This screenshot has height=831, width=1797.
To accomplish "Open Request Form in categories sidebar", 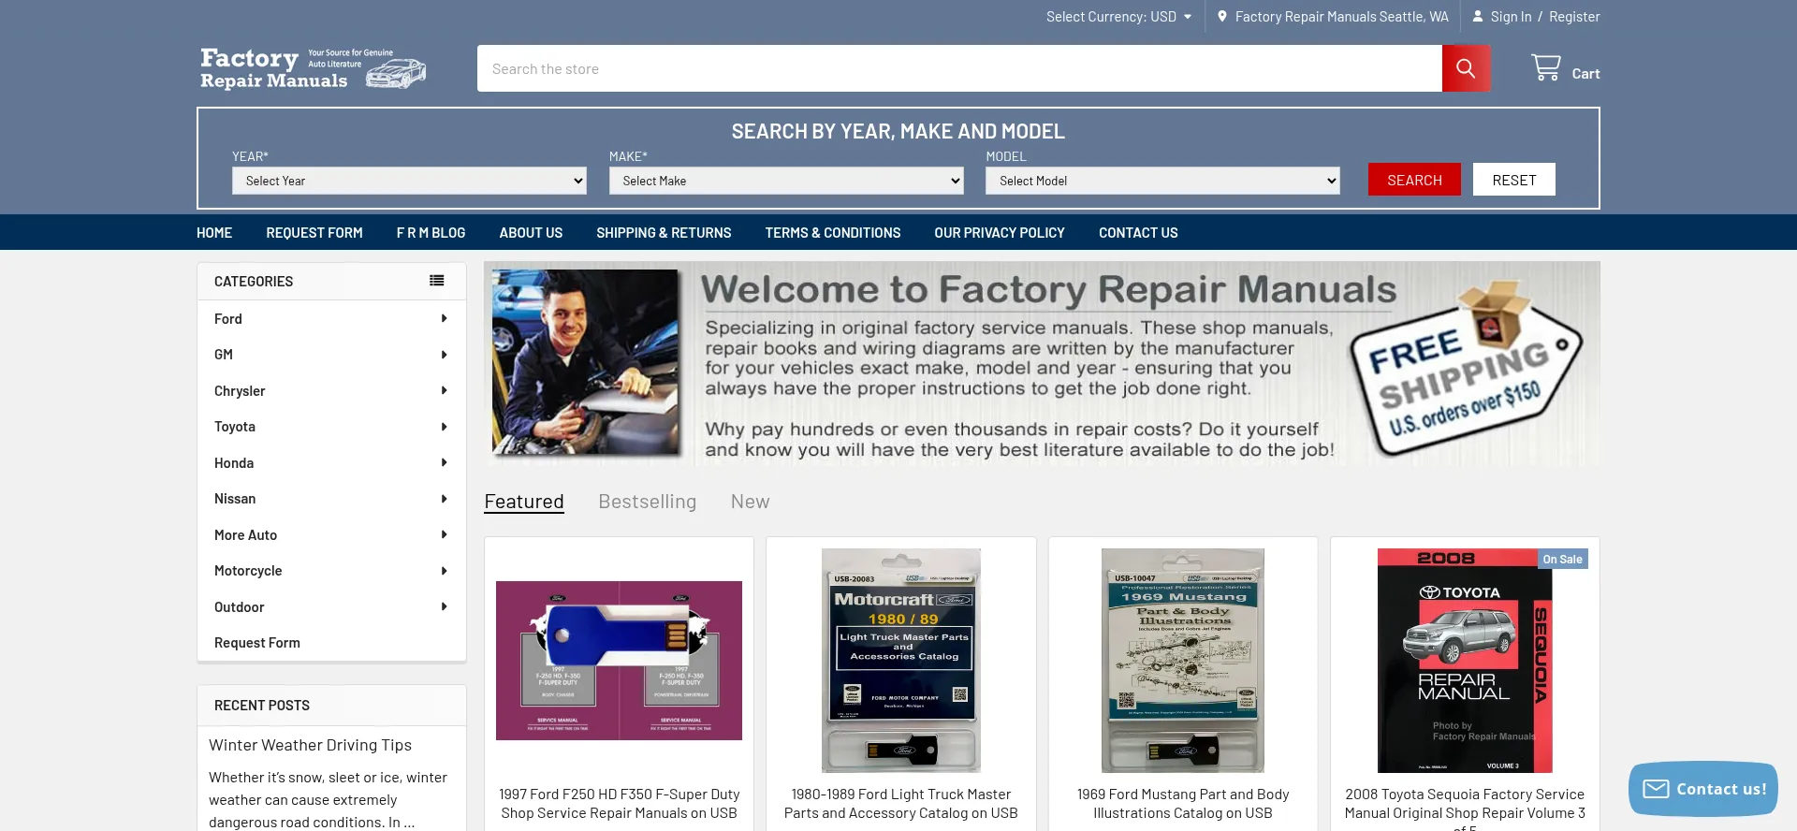I will click(257, 643).
